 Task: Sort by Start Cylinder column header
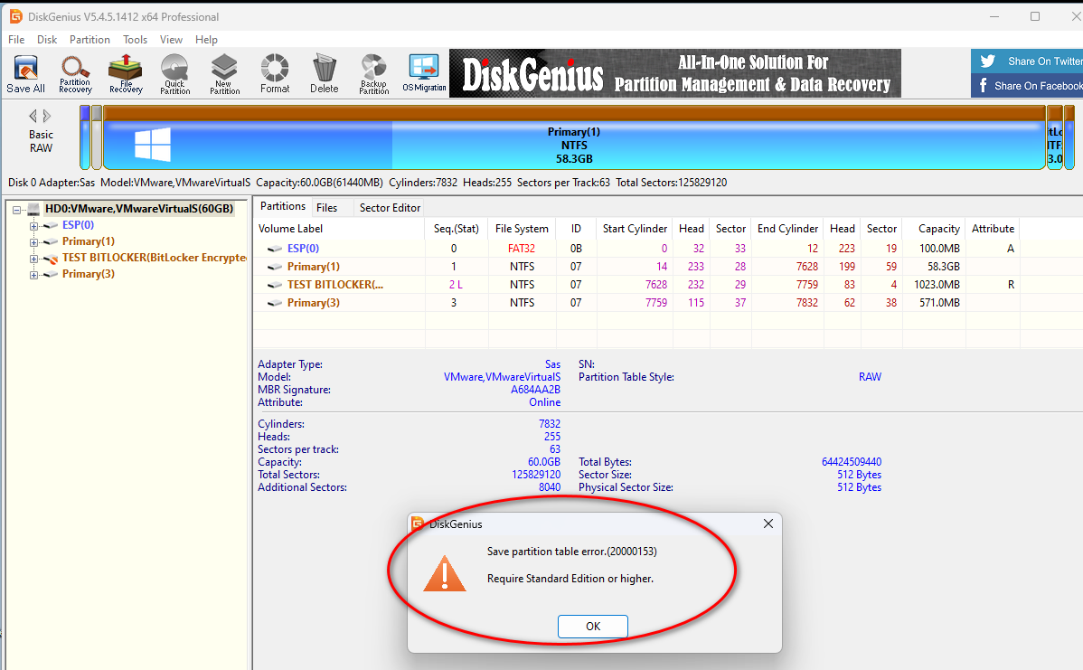[x=635, y=229]
